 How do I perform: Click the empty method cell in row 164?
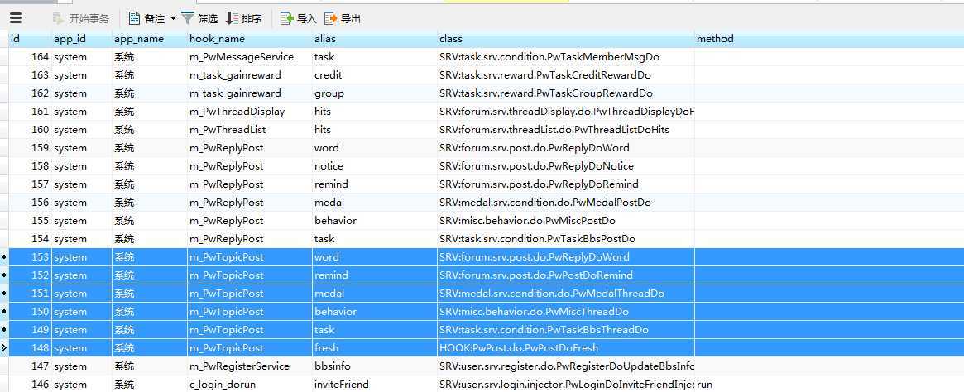(x=829, y=57)
